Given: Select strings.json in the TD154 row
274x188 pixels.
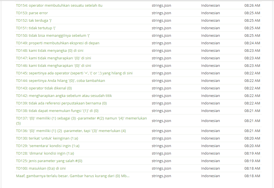Looking at the screenshot, I should click(x=161, y=5).
